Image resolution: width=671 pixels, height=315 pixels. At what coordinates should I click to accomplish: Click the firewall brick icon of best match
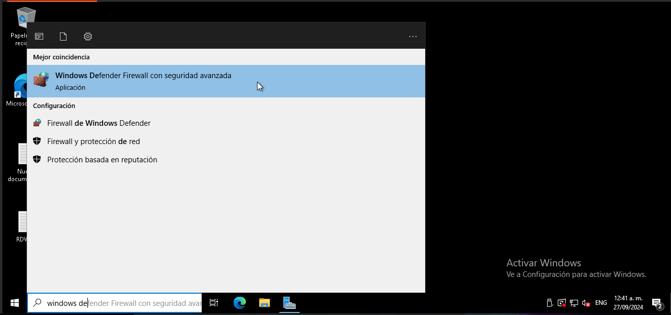click(41, 80)
